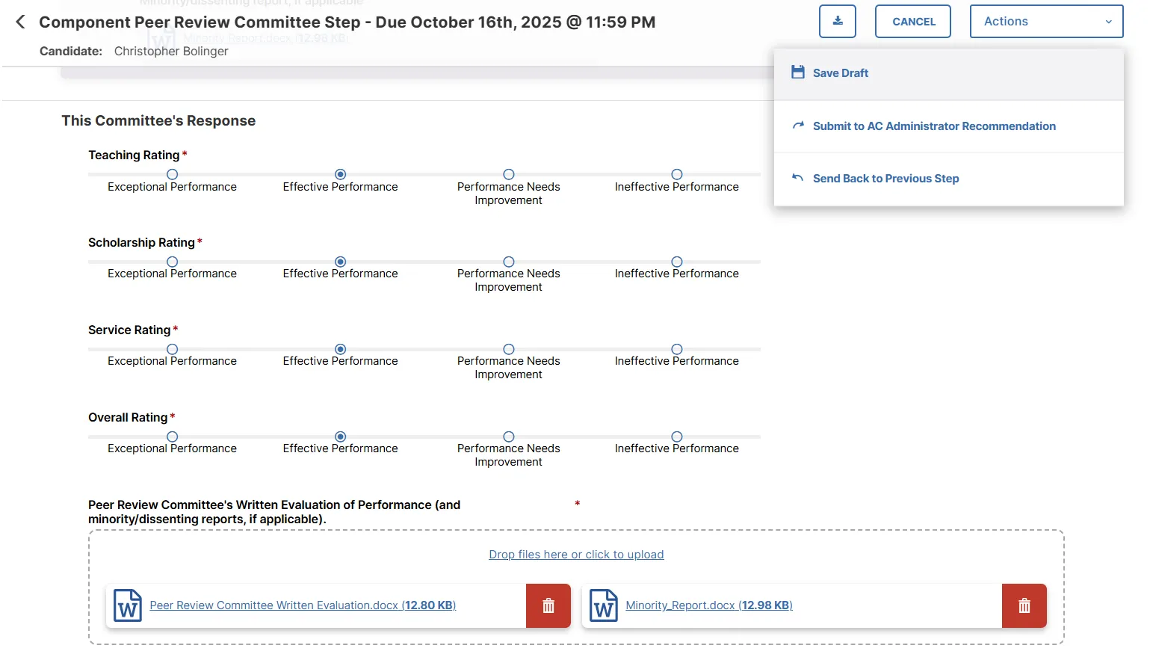This screenshot has height=660, width=1150.
Task: Click the floppy disk icon next to Save Draft
Action: click(x=797, y=72)
